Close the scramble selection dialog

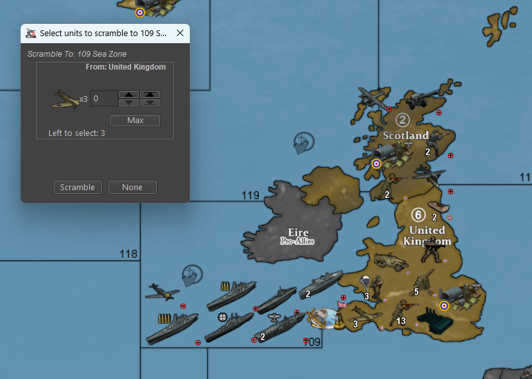click(x=180, y=33)
